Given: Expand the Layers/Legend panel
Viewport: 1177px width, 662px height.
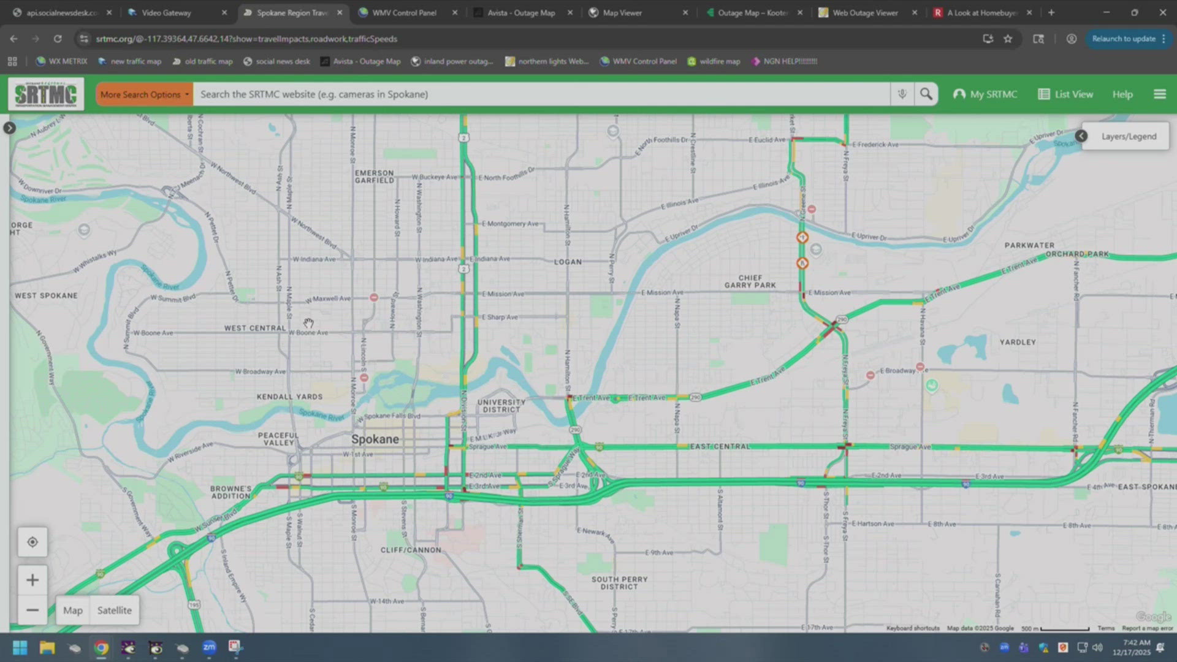Looking at the screenshot, I should click(x=1124, y=136).
